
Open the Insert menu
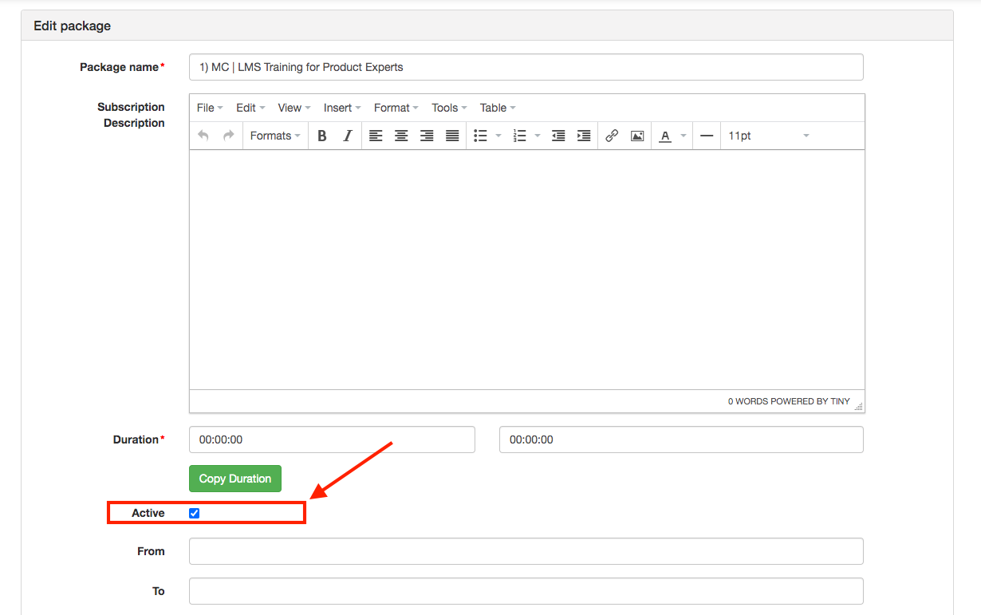[342, 108]
